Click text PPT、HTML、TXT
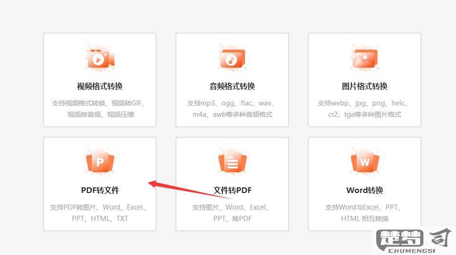 (100, 219)
